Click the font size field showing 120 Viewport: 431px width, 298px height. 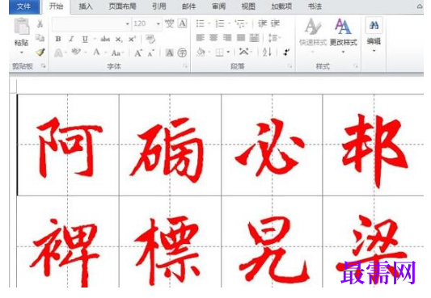point(143,24)
